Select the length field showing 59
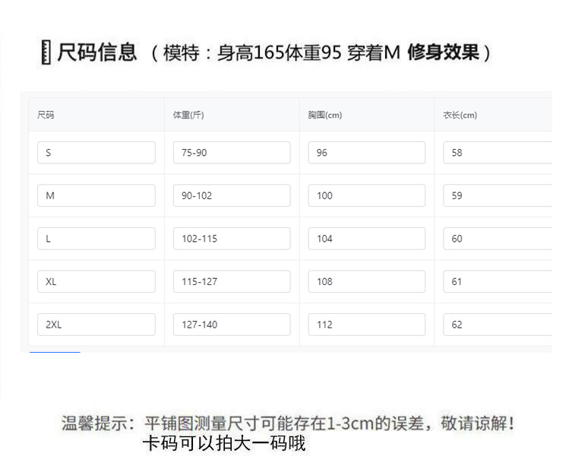Screen dimensions: 569x469 [x=498, y=195]
